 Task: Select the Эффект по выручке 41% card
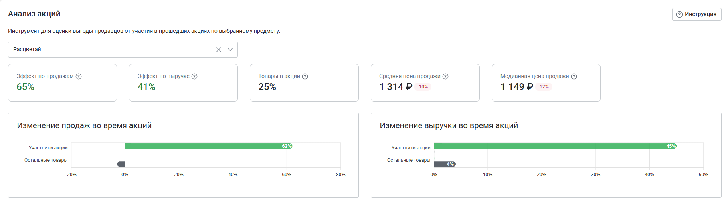[183, 83]
